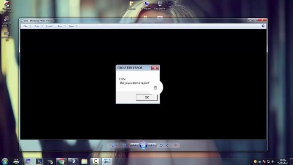Open Photo Viewer help icon
293x165 pixels.
[x=263, y=26]
